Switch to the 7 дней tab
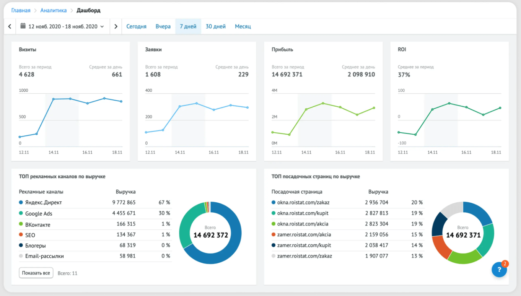The width and height of the screenshot is (521, 296). click(188, 27)
